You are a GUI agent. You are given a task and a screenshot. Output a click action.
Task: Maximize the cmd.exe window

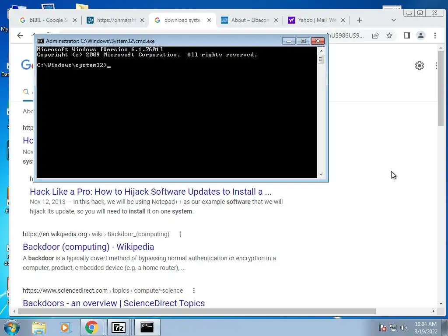coord(304,41)
